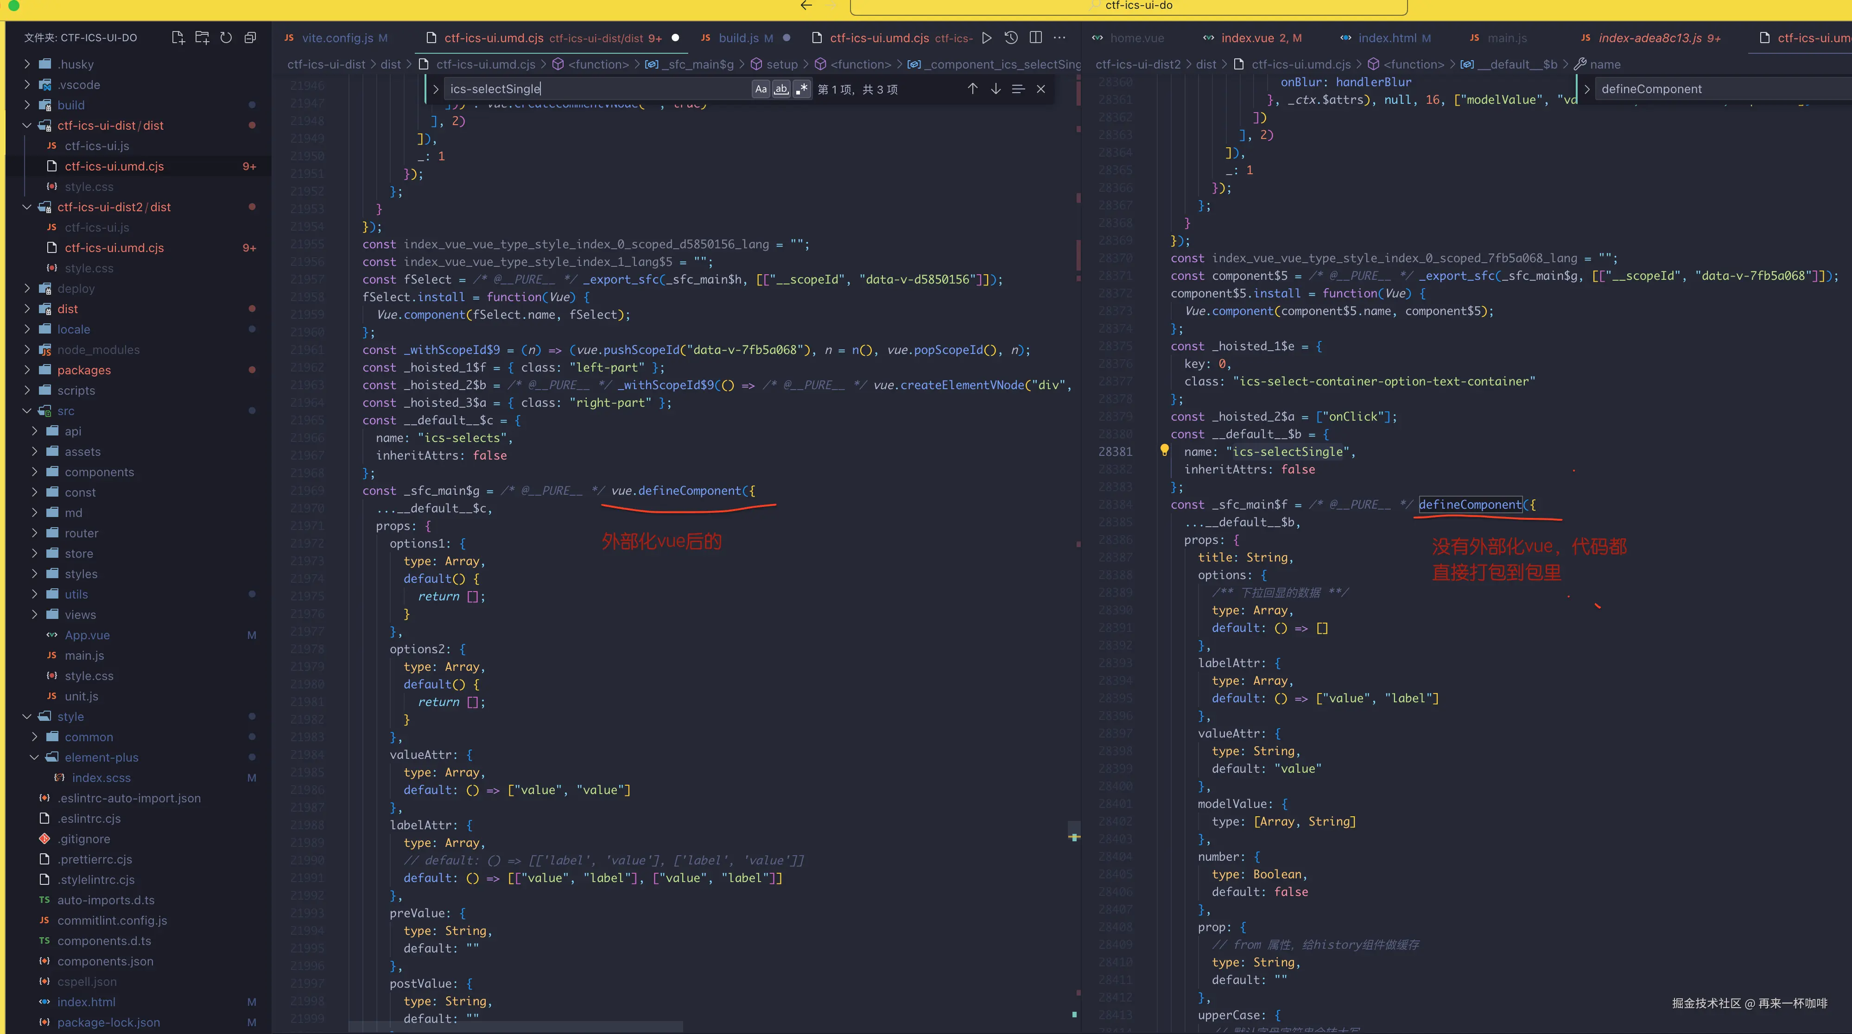Toggle Use Regular Expression option
This screenshot has width=1852, height=1034.
[801, 89]
